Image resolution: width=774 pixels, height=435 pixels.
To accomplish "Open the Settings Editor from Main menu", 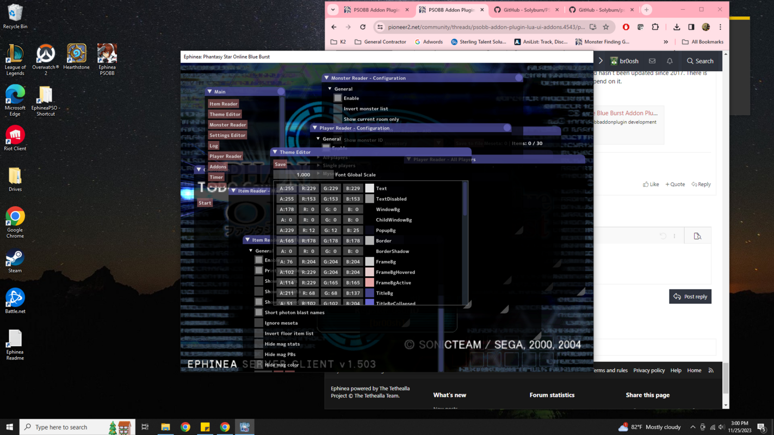I will [227, 135].
